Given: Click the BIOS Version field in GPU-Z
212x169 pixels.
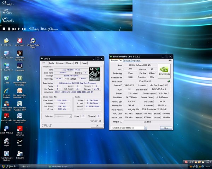Looking at the screenshot, I should tap(145, 81).
